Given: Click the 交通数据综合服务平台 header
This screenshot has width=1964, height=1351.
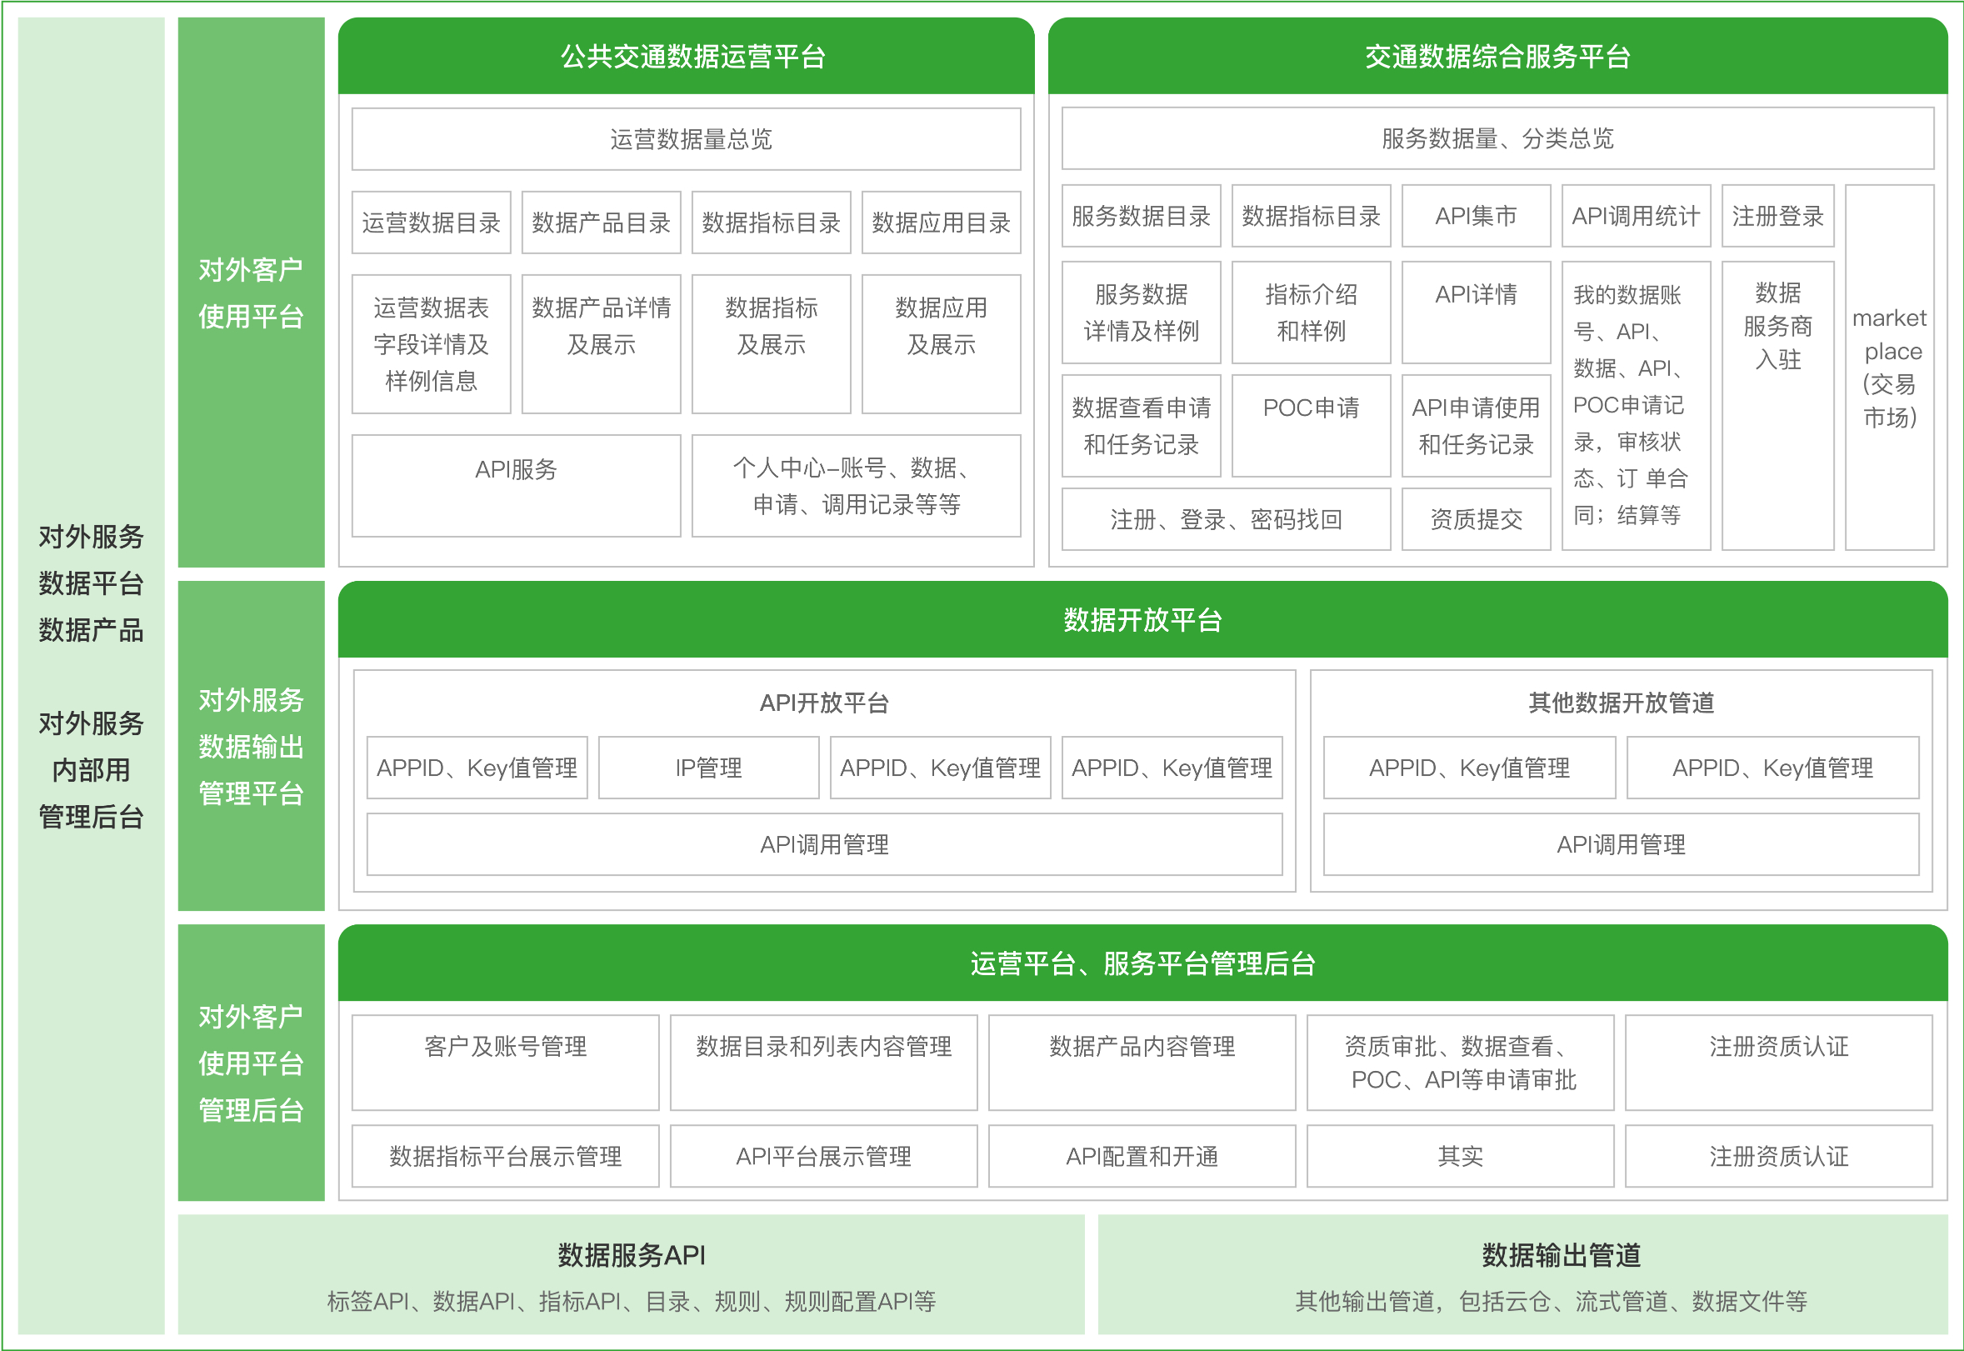Looking at the screenshot, I should tap(1497, 56).
